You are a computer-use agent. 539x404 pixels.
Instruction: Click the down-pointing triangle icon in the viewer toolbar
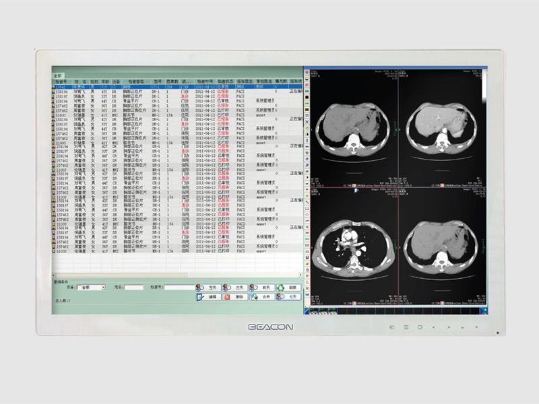coord(307,183)
